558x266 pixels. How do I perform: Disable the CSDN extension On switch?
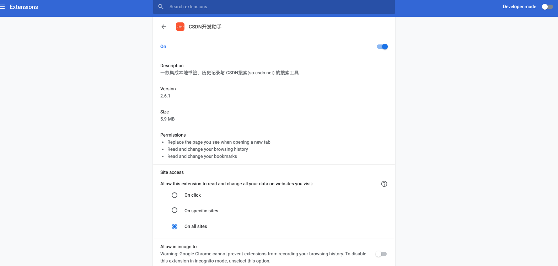[382, 47]
